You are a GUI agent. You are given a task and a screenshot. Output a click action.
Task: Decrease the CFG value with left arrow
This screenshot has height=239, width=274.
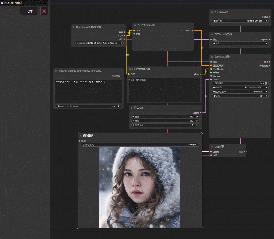click(x=214, y=96)
